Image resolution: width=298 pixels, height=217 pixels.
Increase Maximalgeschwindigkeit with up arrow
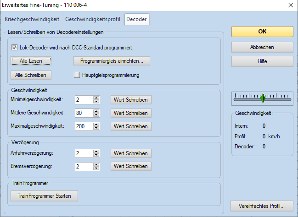[96, 124]
